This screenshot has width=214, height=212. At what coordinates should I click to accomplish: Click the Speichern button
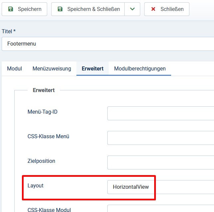click(x=25, y=9)
